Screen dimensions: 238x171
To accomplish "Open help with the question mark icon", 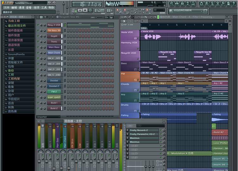I will (234, 3).
